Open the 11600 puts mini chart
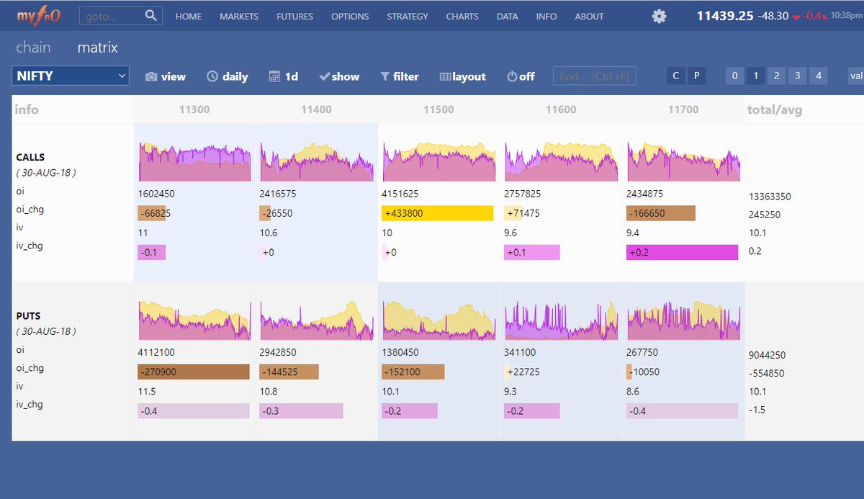 tap(561, 319)
